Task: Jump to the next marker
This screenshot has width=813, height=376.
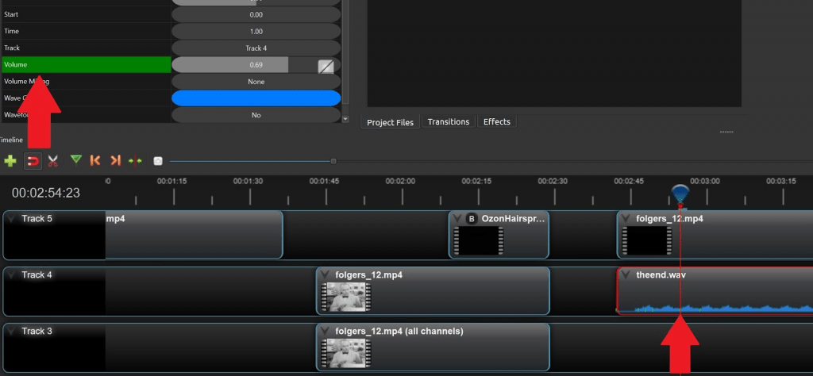Action: pyautogui.click(x=115, y=161)
